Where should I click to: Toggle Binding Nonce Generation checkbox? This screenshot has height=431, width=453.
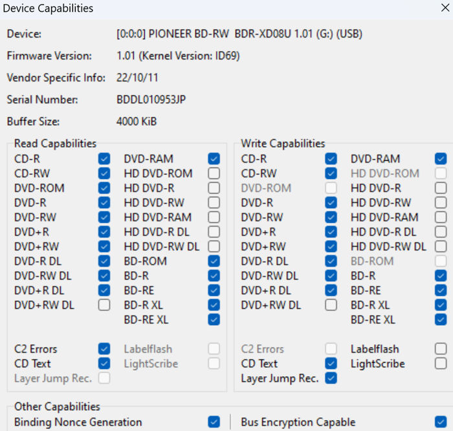click(214, 422)
